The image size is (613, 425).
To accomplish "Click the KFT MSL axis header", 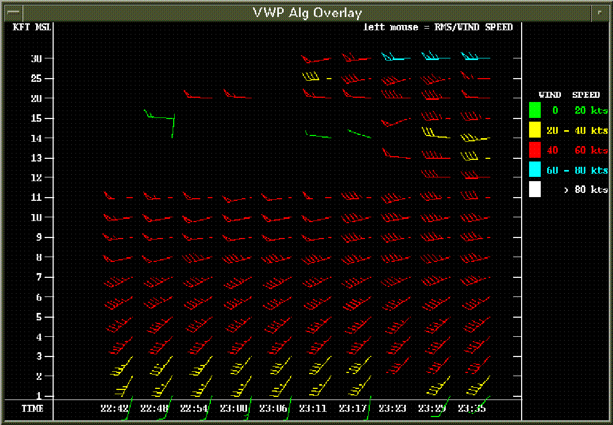I will [31, 27].
